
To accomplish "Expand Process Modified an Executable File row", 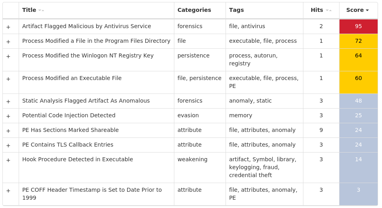I will [8, 79].
